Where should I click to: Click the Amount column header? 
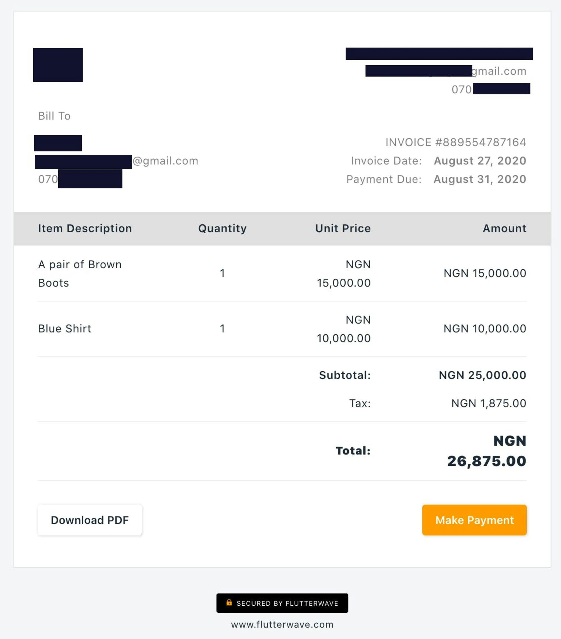504,228
